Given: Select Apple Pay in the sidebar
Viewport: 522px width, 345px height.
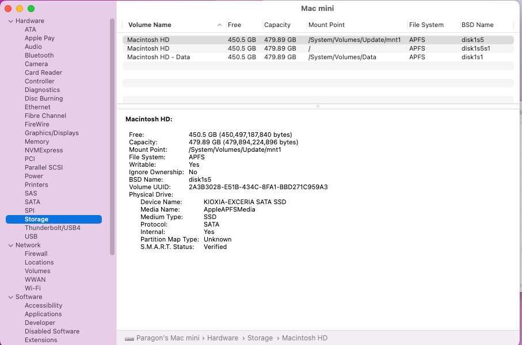Looking at the screenshot, I should point(40,38).
